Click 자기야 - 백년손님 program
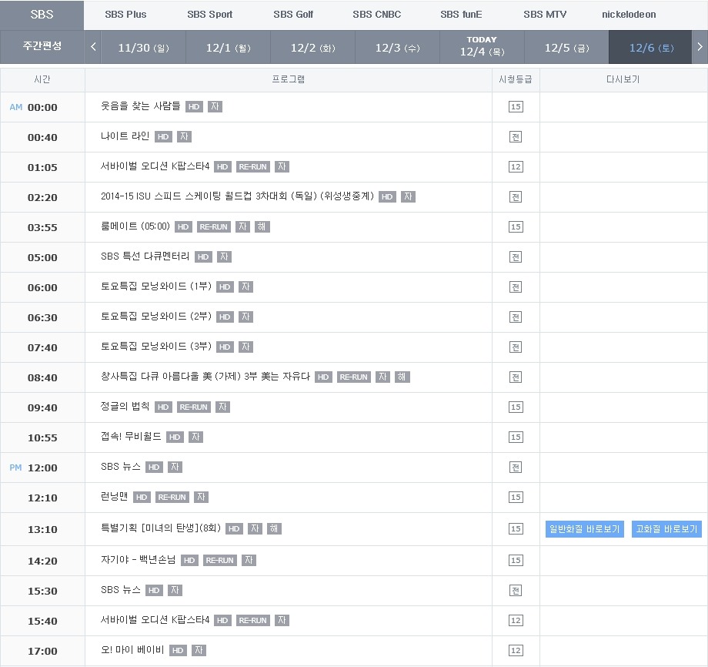Image resolution: width=708 pixels, height=667 pixels. 138,559
